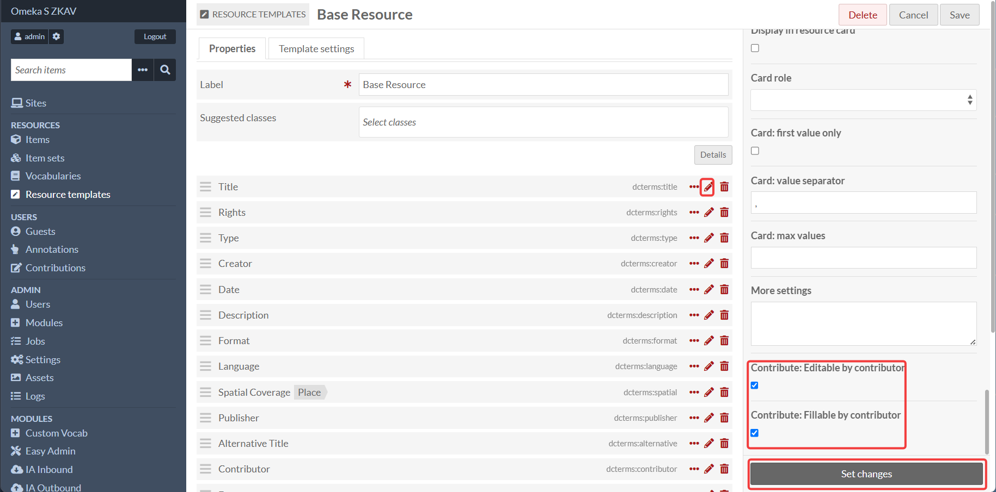Click the Search items field
Image resolution: width=996 pixels, height=492 pixels.
click(71, 70)
